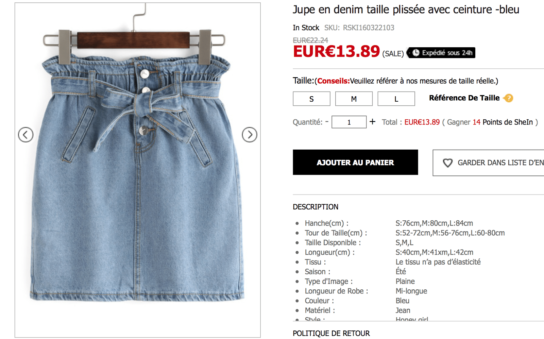This screenshot has height=339, width=544.
Task: Click the Conseils red text link
Action: pyautogui.click(x=333, y=81)
